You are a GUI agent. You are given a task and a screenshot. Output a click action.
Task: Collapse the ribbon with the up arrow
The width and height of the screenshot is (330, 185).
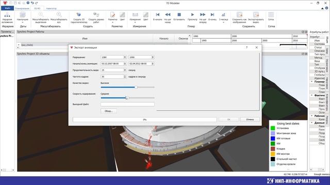coord(322,8)
